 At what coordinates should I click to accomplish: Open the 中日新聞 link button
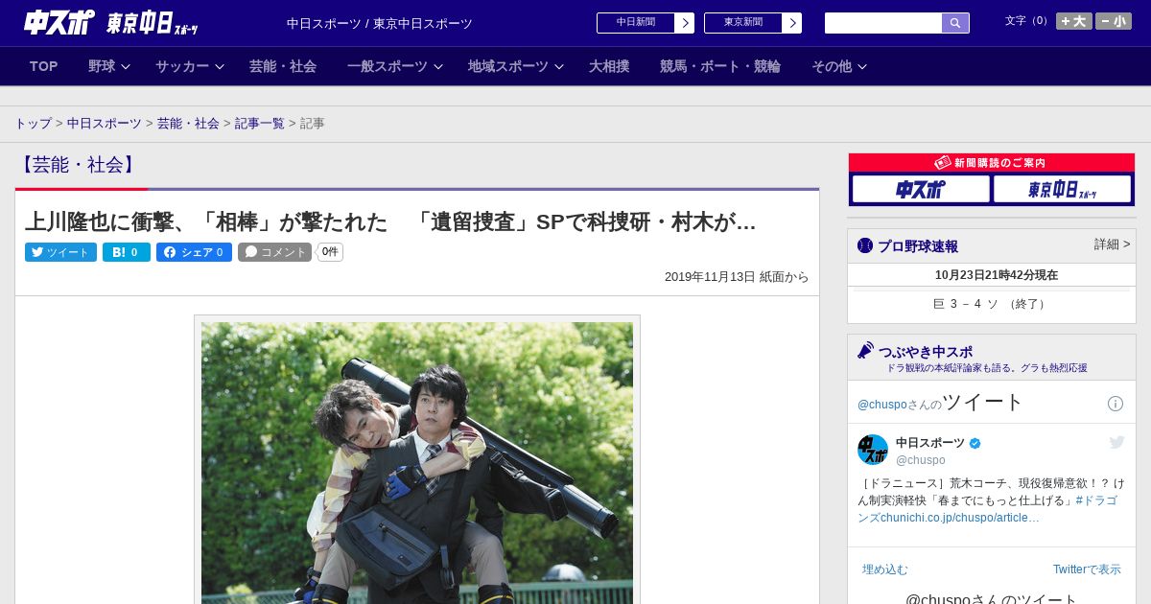pos(636,23)
